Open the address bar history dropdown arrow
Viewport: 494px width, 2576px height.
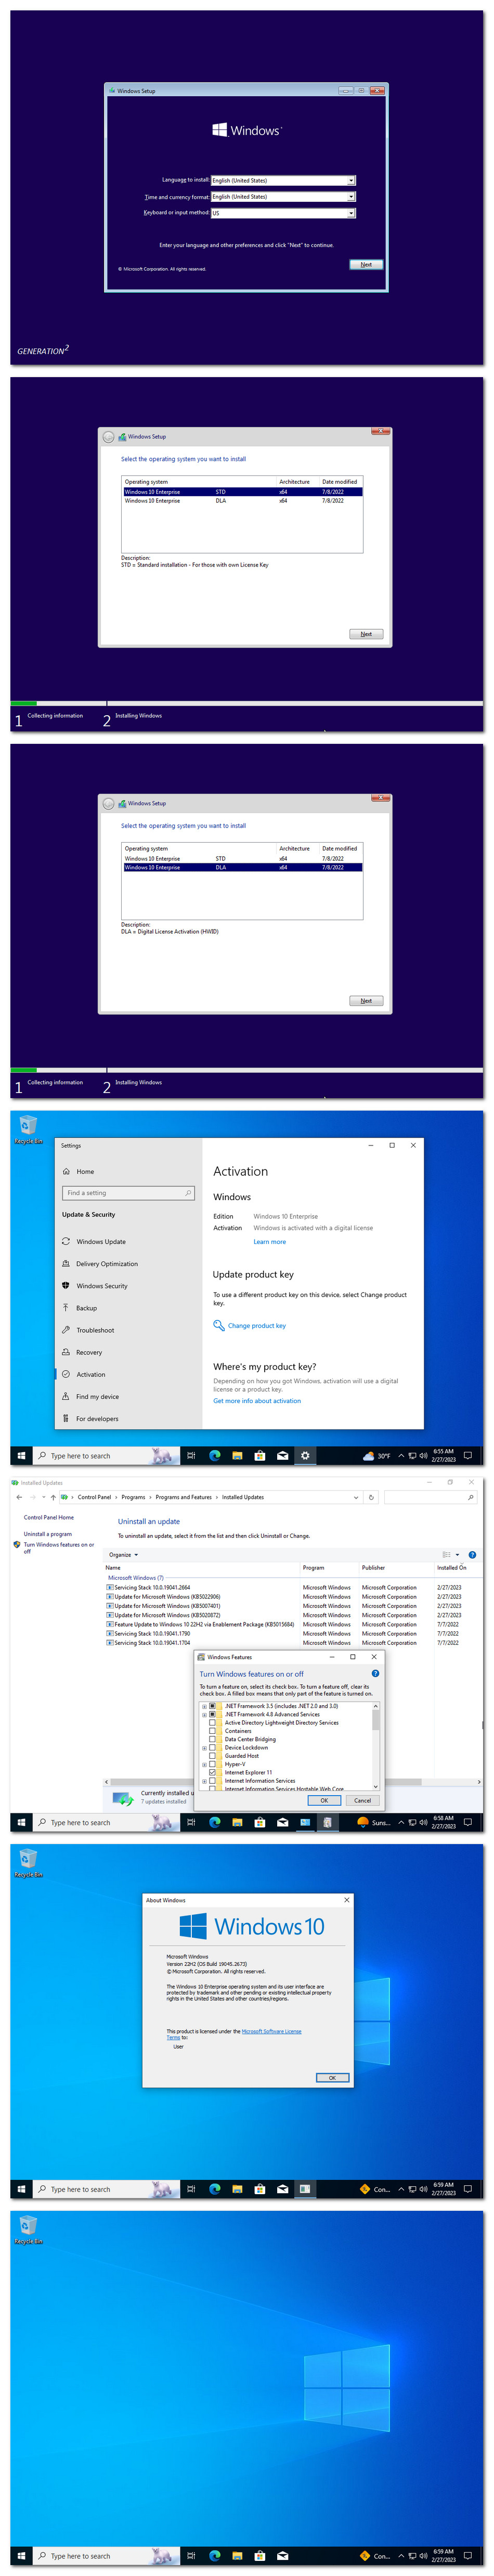(356, 1497)
